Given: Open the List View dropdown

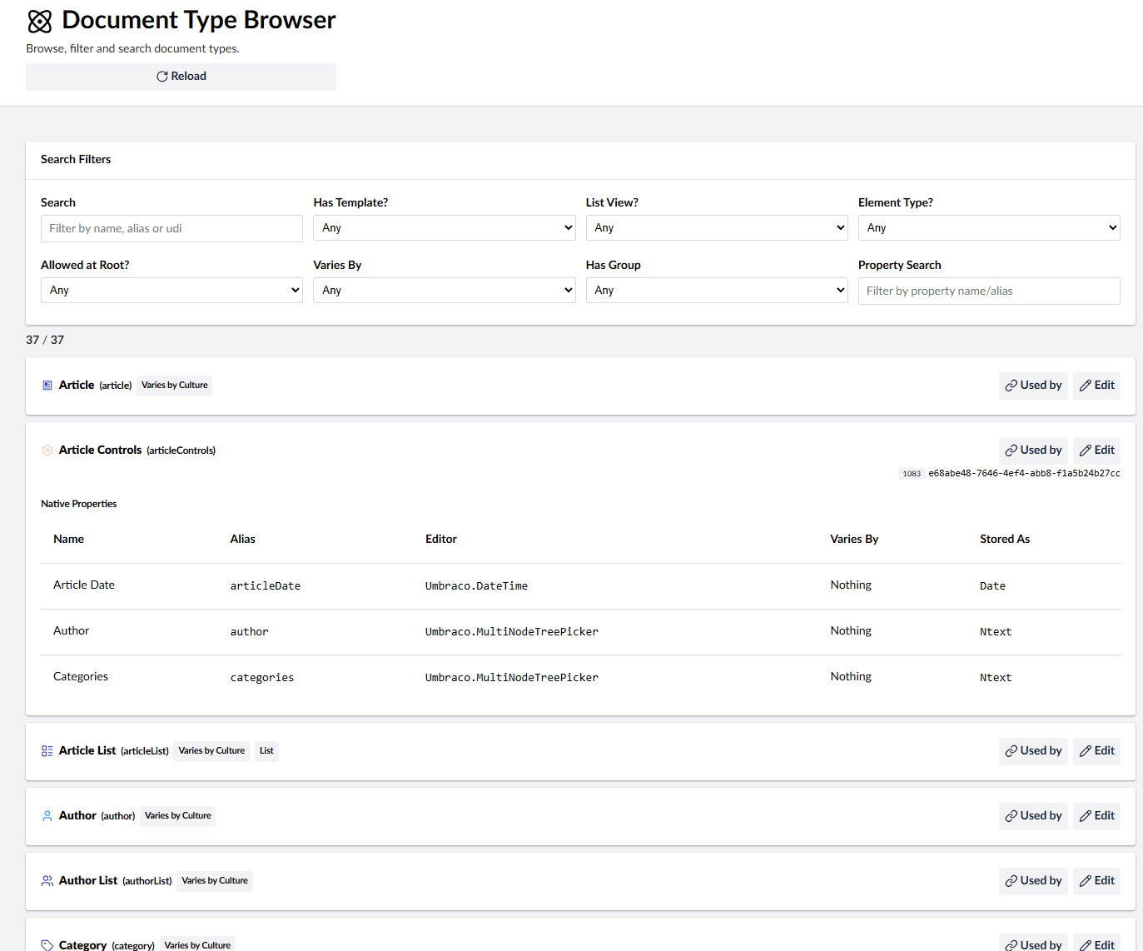Looking at the screenshot, I should pos(717,228).
